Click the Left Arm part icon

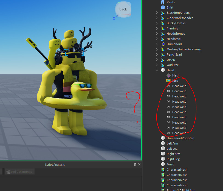pos(163,143)
